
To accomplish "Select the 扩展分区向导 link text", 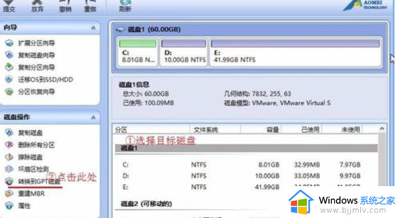I will [x=37, y=43].
